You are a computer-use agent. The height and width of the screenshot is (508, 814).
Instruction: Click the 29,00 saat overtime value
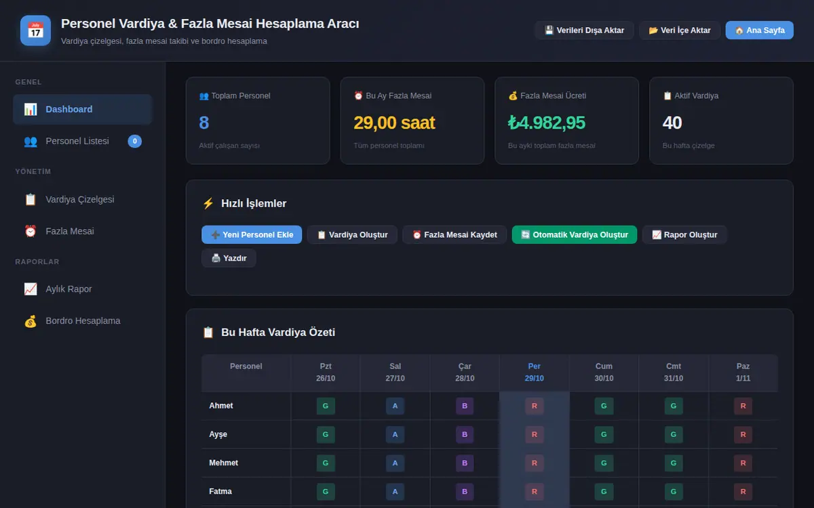tap(394, 123)
